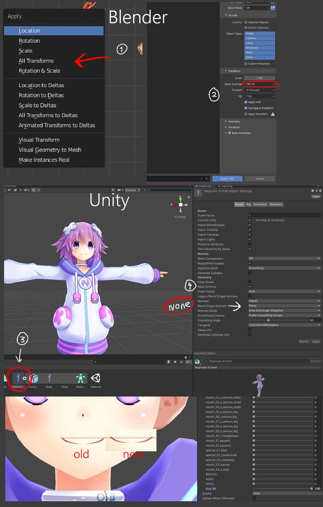Open the Forward axis dropdown
323x507 pixels.
(x=260, y=90)
